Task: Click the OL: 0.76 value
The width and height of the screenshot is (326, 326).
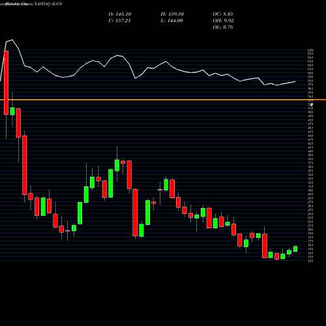Action: [x=223, y=27]
